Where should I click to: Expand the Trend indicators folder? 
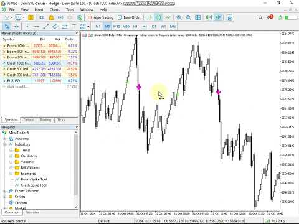tap(11, 150)
